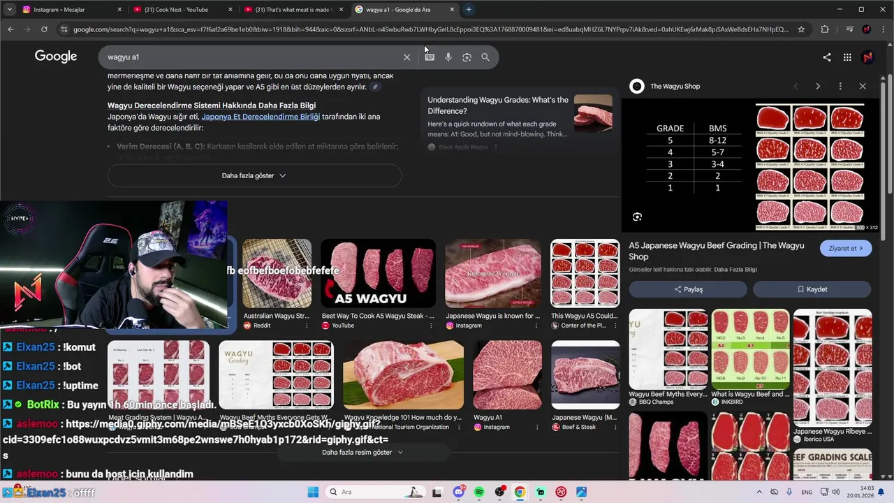Open more options in image preview panel
This screenshot has height=503, width=894.
point(840,86)
